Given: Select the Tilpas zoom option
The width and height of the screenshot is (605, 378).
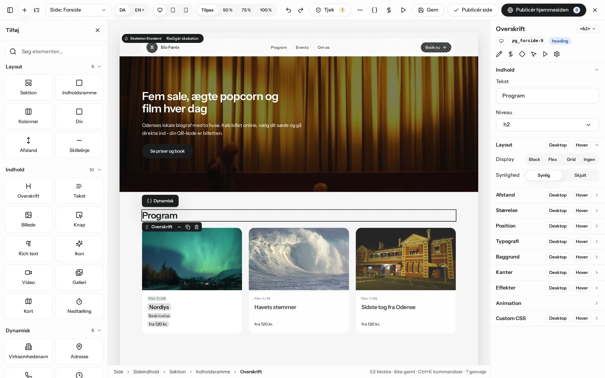Looking at the screenshot, I should [207, 10].
